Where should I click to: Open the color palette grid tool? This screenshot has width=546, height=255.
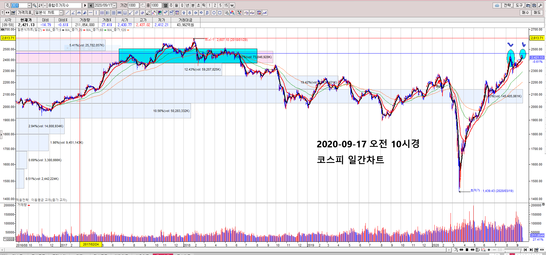pyautogui.click(x=160, y=13)
